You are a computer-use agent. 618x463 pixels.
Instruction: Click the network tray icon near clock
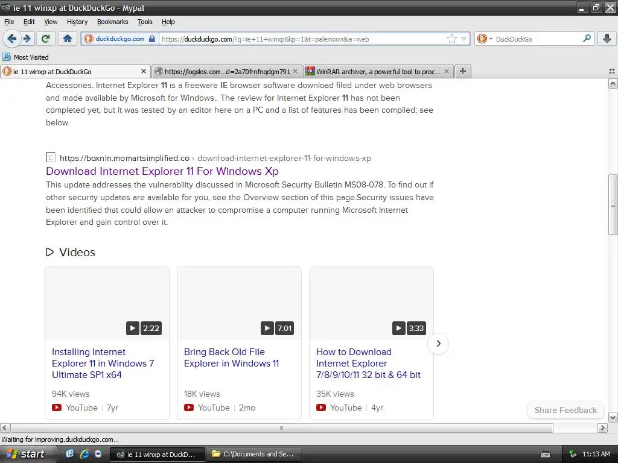click(573, 455)
